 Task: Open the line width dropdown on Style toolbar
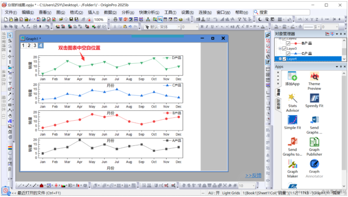(x=337, y=27)
